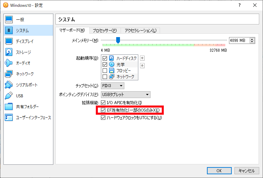Click the red zone of memory slider
The image size is (263, 178).
point(221,45)
